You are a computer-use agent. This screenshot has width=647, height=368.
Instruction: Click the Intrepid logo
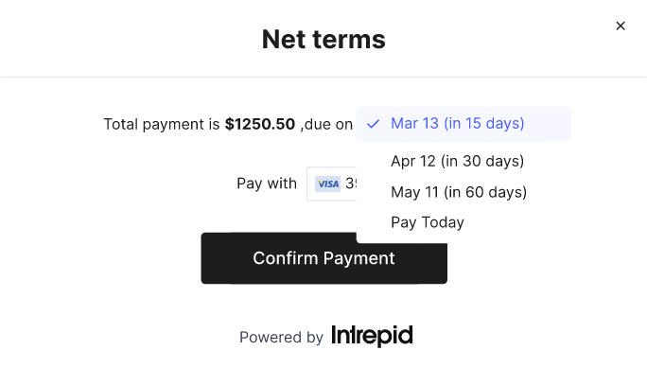pyautogui.click(x=372, y=336)
